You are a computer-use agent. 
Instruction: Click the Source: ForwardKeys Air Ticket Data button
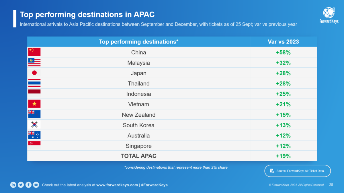point(297,171)
